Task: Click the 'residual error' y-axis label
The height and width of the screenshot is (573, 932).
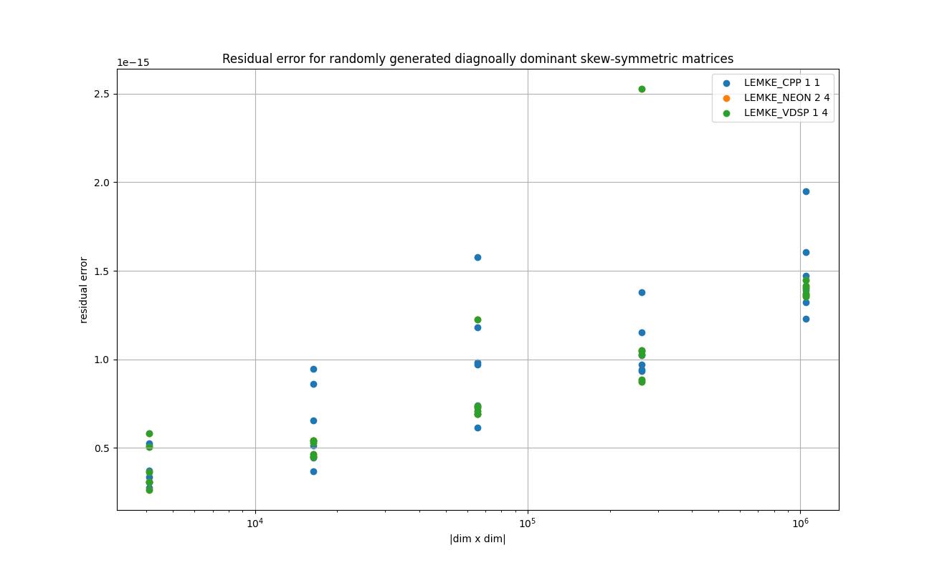Action: click(84, 289)
